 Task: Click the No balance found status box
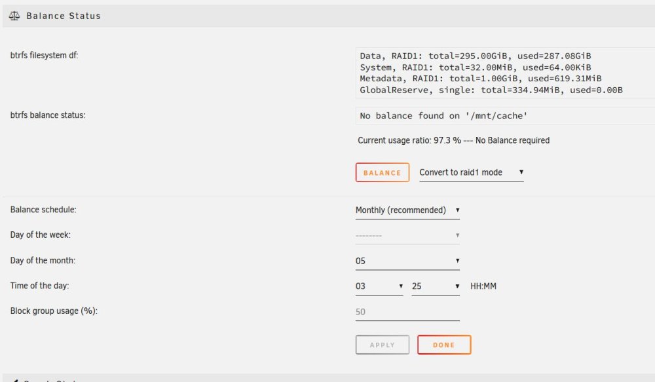(x=505, y=116)
